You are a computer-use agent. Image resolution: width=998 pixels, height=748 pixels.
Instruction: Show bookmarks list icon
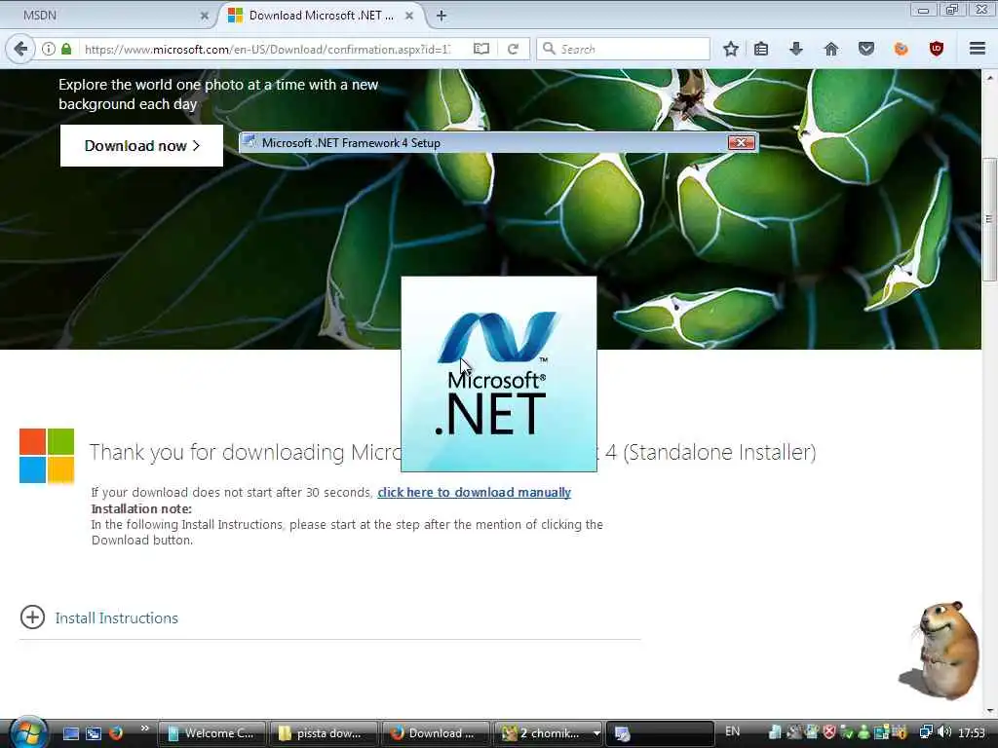tap(761, 49)
